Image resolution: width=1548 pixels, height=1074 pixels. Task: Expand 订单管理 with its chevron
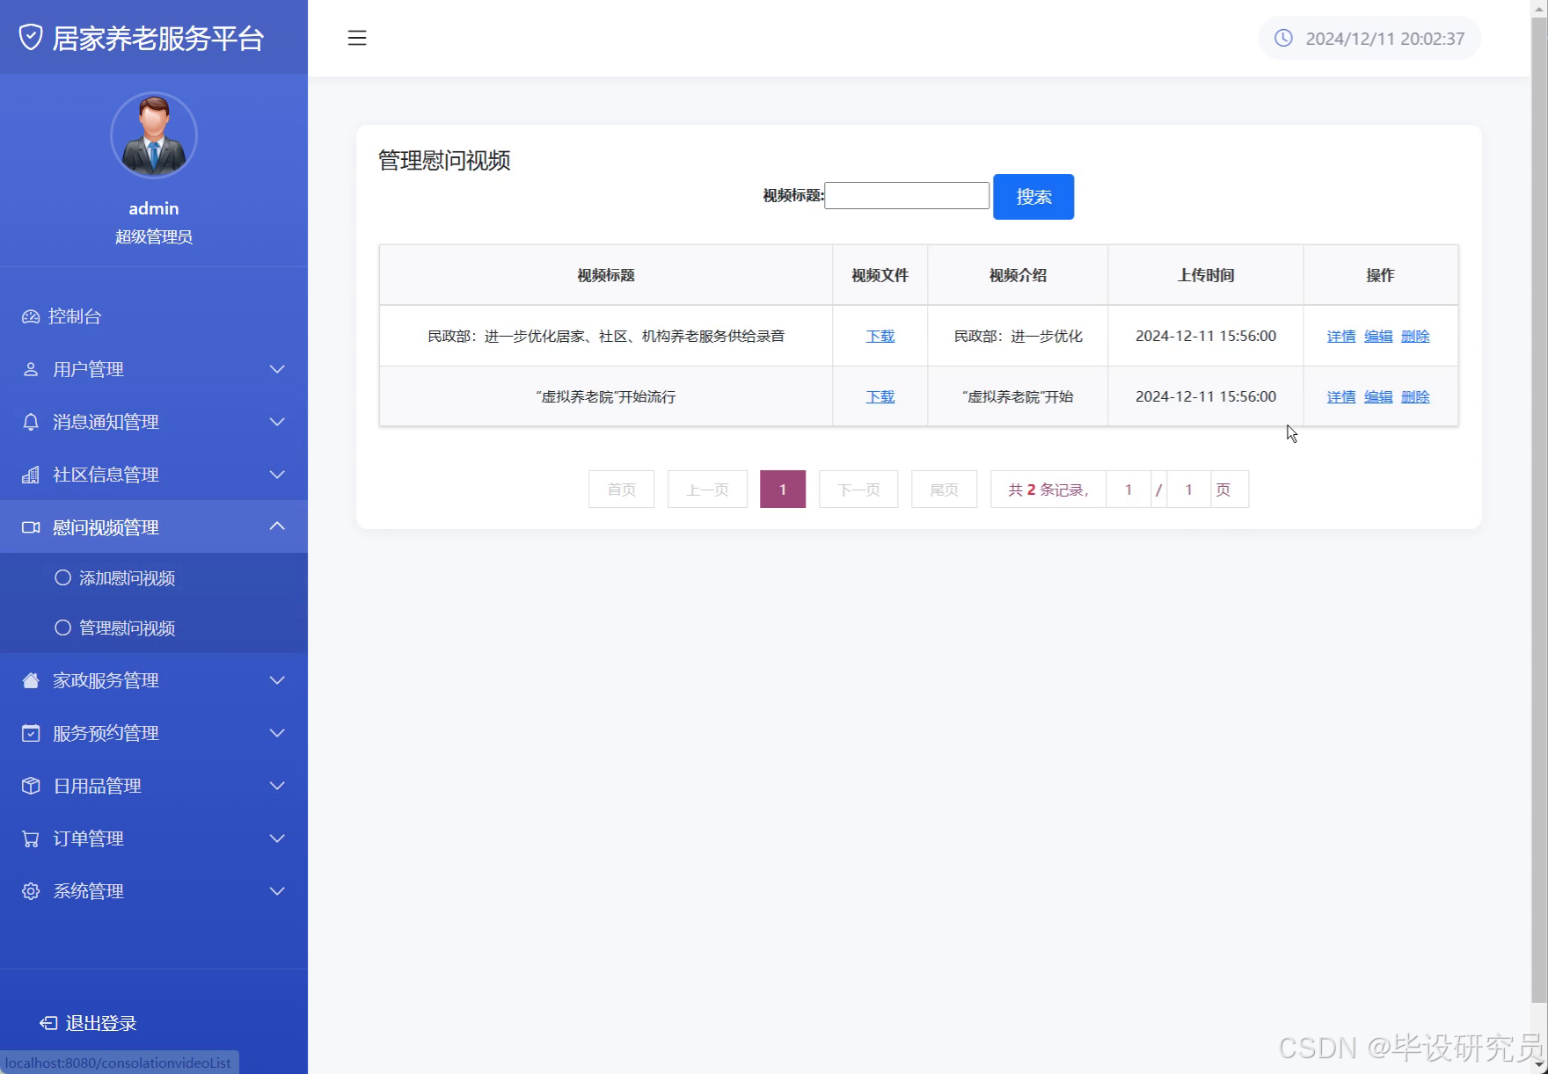tap(277, 838)
